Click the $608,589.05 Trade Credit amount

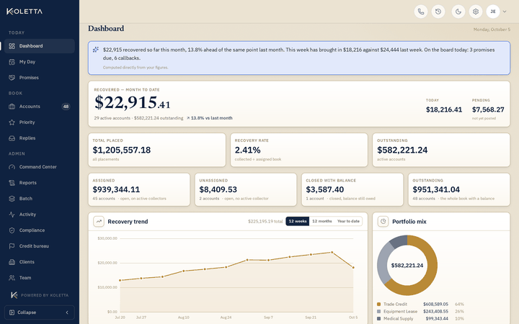point(435,304)
